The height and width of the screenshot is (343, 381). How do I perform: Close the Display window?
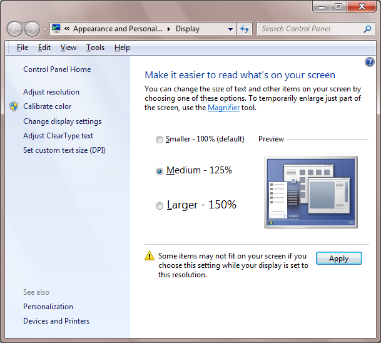click(362, 6)
